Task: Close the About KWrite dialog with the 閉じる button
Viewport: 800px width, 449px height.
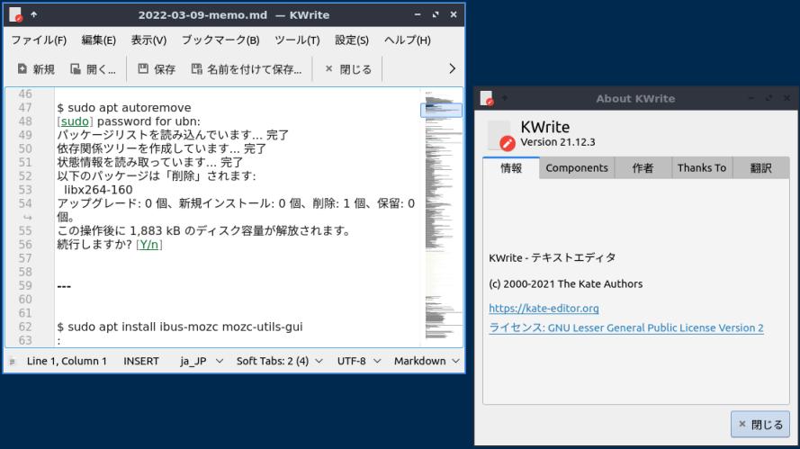Action: click(x=760, y=424)
